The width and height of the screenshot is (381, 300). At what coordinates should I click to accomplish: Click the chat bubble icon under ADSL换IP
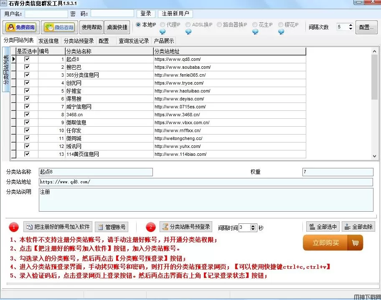pyautogui.click(x=188, y=32)
